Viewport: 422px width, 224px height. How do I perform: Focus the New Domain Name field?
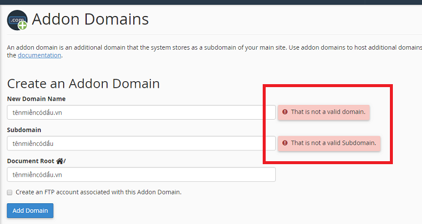coord(141,113)
